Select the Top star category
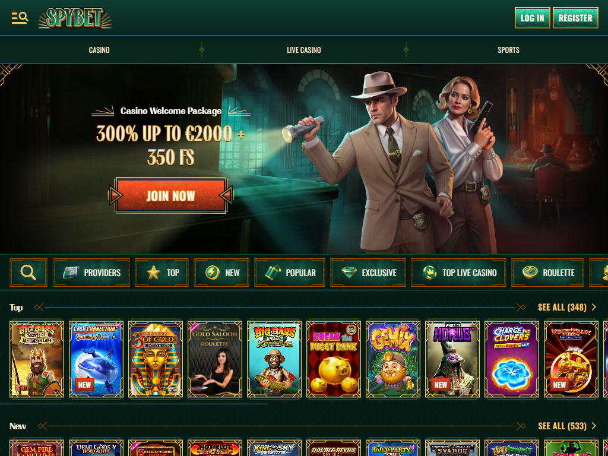The image size is (608, 456). click(x=161, y=273)
